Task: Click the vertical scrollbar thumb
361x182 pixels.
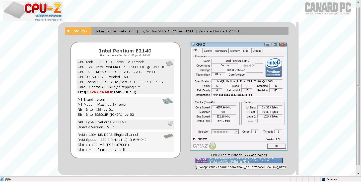Action: (358, 86)
